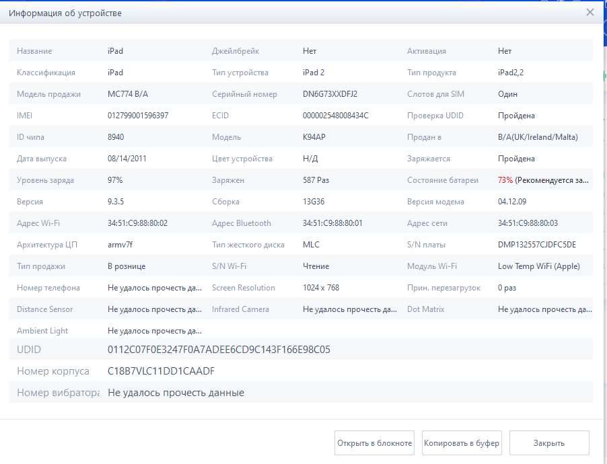Click the Активация label

point(427,51)
